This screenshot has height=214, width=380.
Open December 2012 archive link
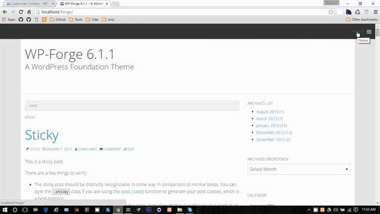click(x=270, y=133)
